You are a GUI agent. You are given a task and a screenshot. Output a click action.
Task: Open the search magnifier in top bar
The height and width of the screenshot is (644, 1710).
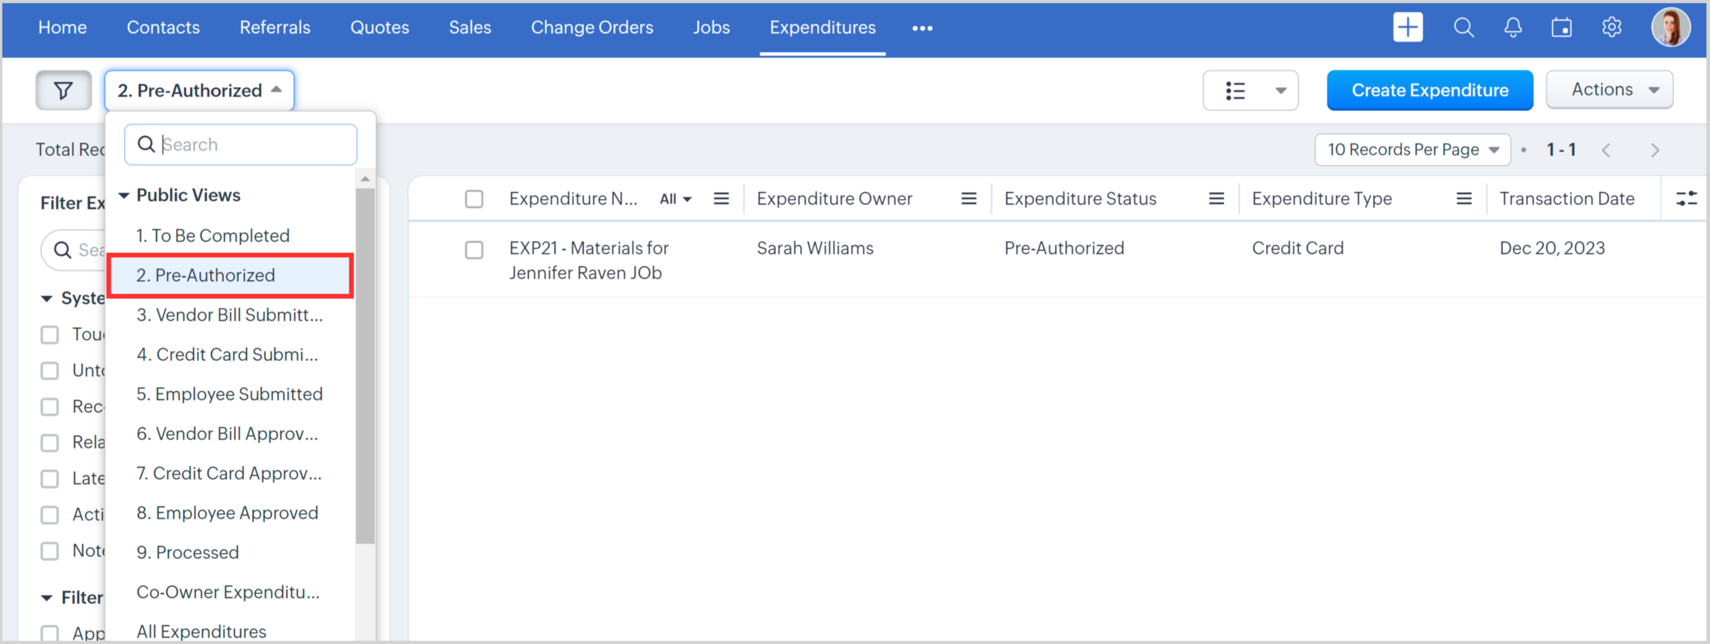click(1463, 28)
